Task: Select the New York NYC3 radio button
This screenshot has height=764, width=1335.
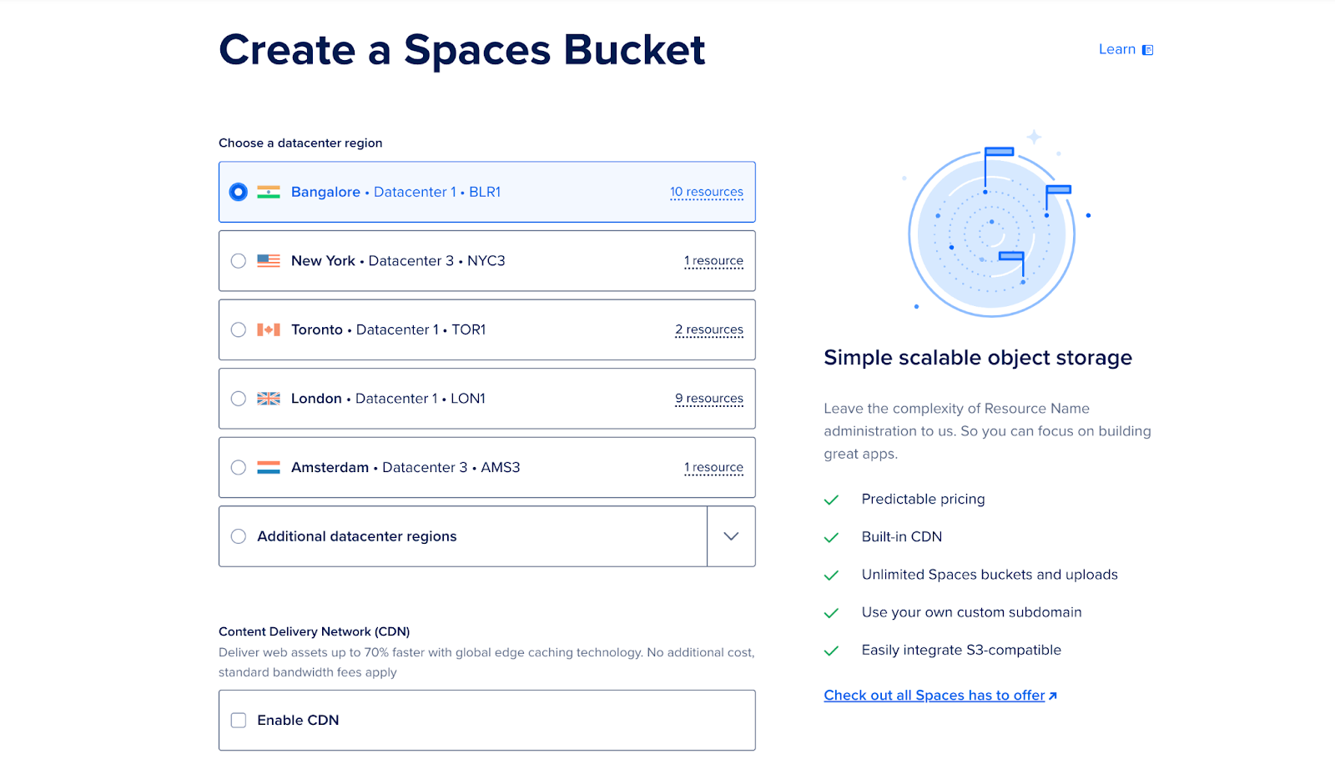Action: pos(239,261)
